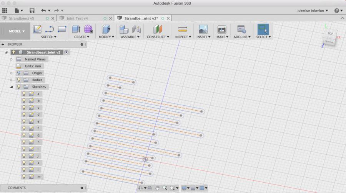Image resolution: width=346 pixels, height=193 pixels.
Task: Select sketch k in browser tree
Action: [x=38, y=163]
